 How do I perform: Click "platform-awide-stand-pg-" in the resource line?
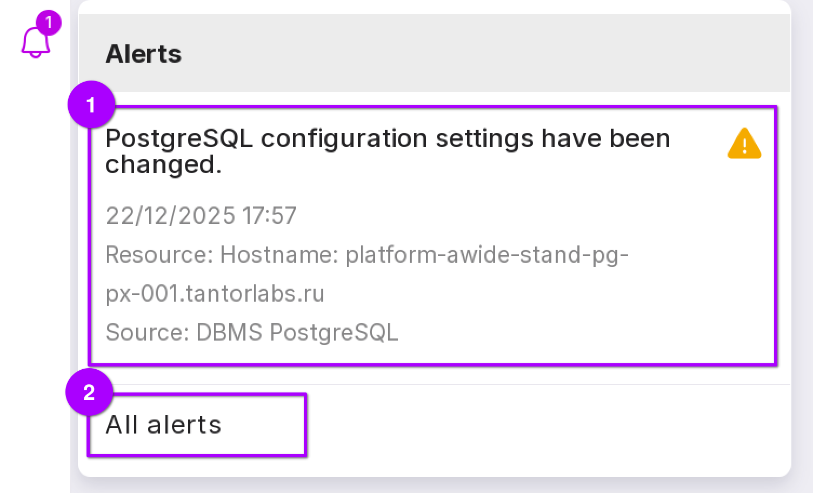pos(487,255)
